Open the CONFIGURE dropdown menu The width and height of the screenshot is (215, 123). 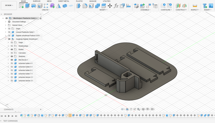point(166,10)
